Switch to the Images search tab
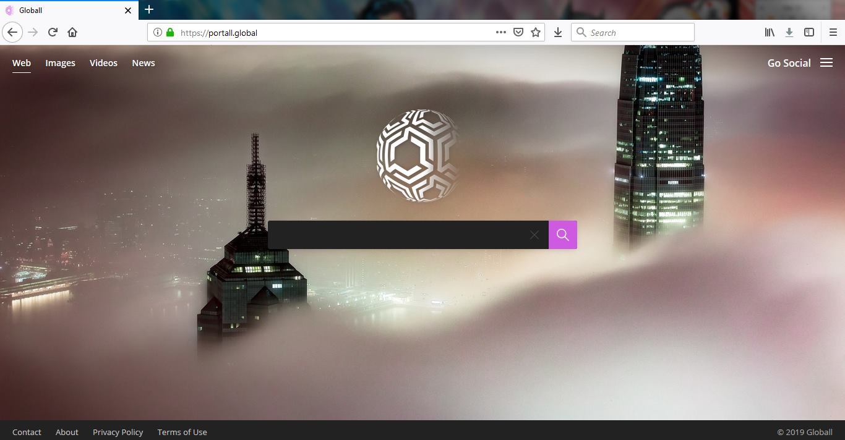 pos(60,63)
